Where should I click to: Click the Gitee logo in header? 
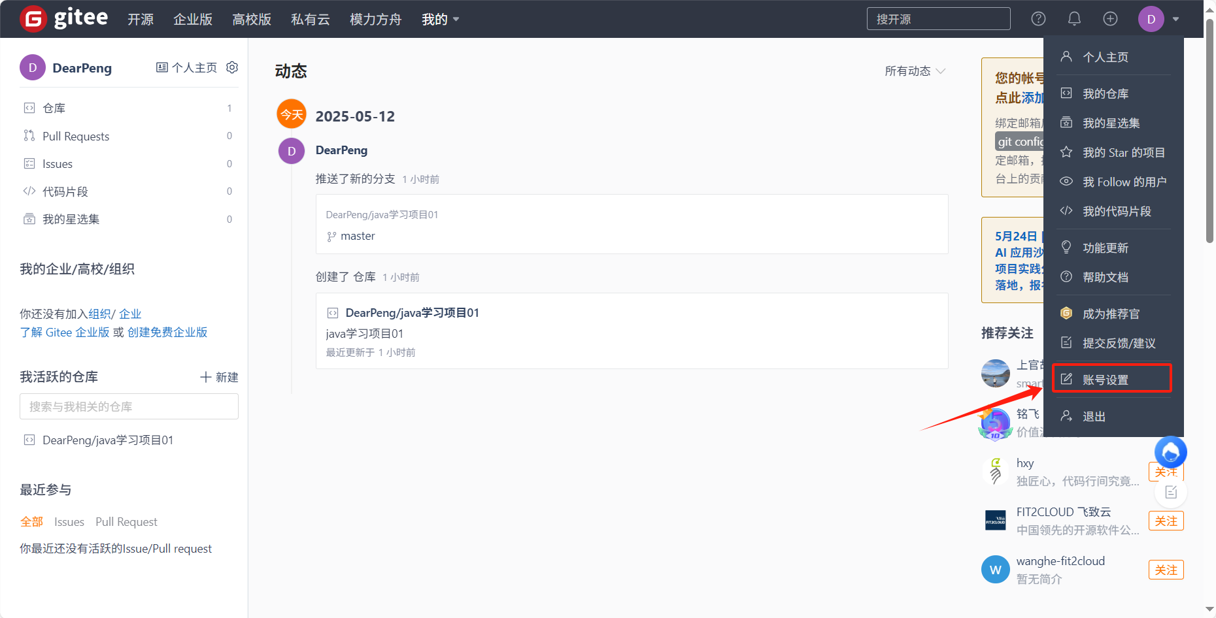coord(63,18)
